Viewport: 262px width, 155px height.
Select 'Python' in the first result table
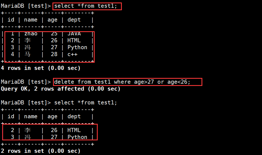click(x=77, y=48)
